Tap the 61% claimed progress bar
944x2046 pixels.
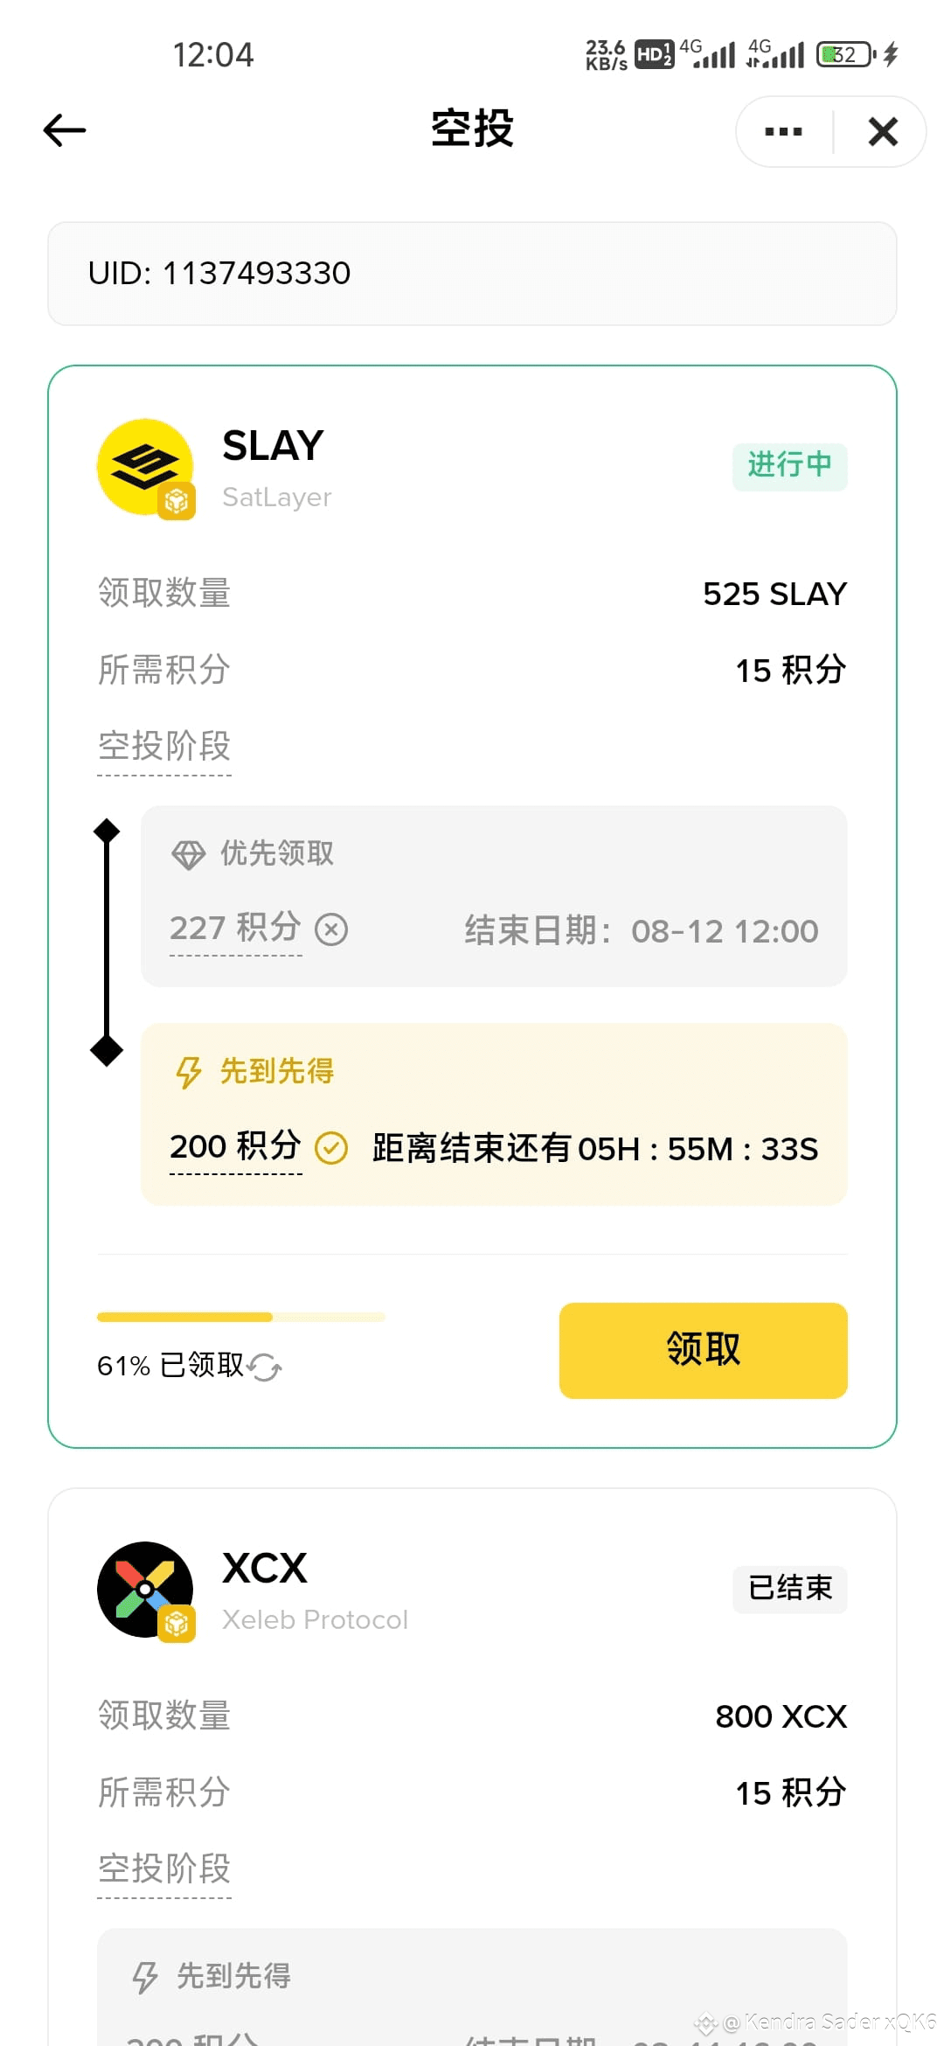point(241,1317)
